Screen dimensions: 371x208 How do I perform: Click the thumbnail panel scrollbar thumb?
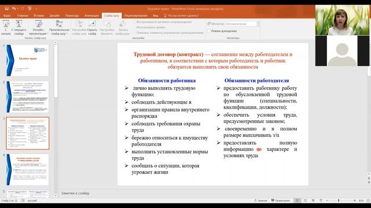[x=56, y=70]
